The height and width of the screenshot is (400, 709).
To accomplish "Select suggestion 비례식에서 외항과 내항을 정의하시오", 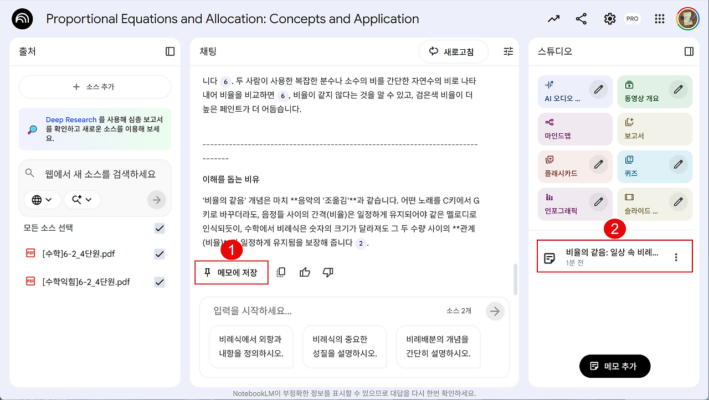I will (x=250, y=346).
